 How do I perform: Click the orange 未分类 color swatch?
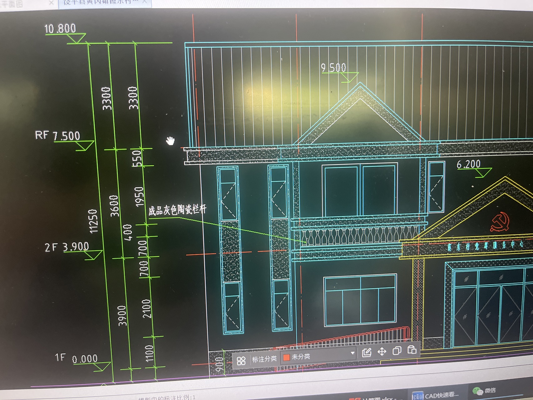286,357
